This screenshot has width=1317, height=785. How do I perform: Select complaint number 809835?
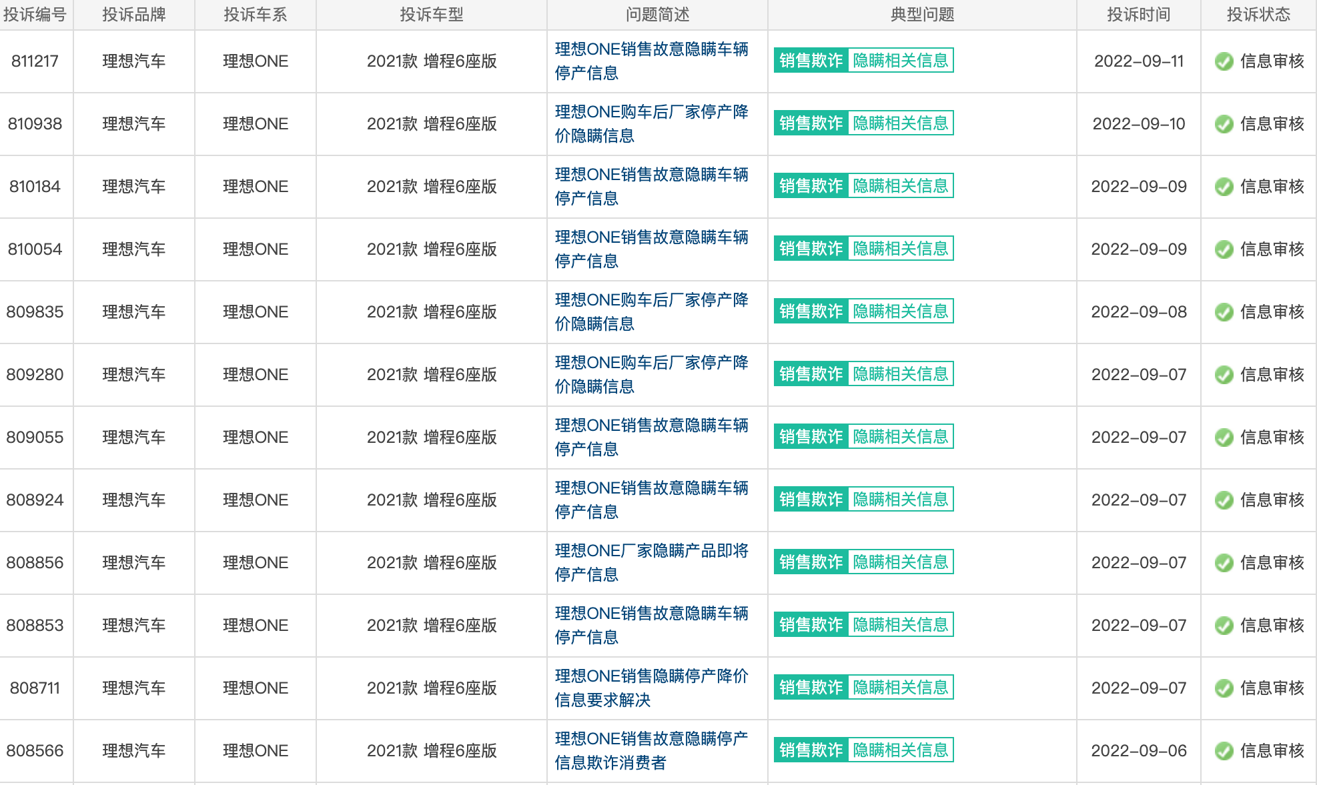pyautogui.click(x=35, y=312)
